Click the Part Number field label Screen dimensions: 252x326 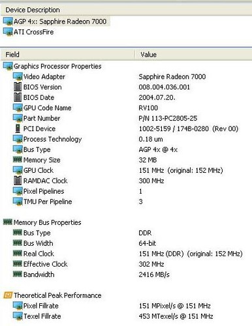click(x=42, y=118)
